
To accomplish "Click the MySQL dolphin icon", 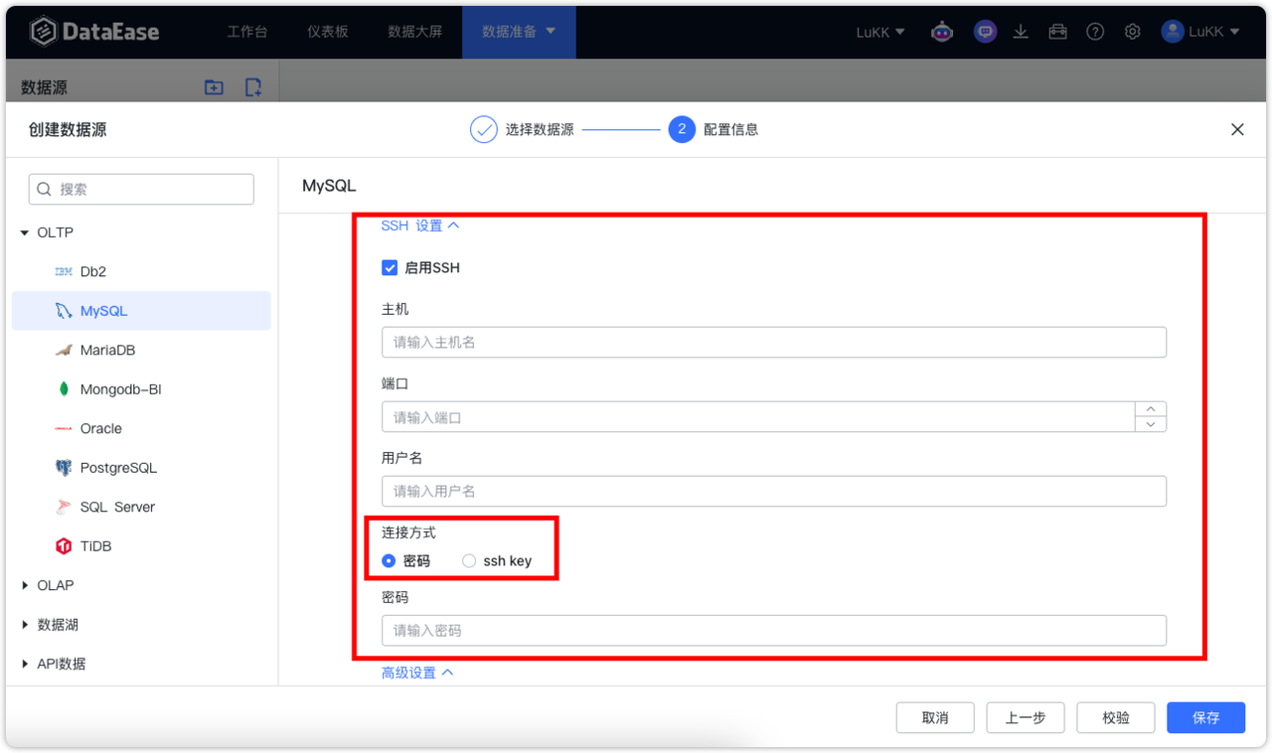I will (x=64, y=311).
